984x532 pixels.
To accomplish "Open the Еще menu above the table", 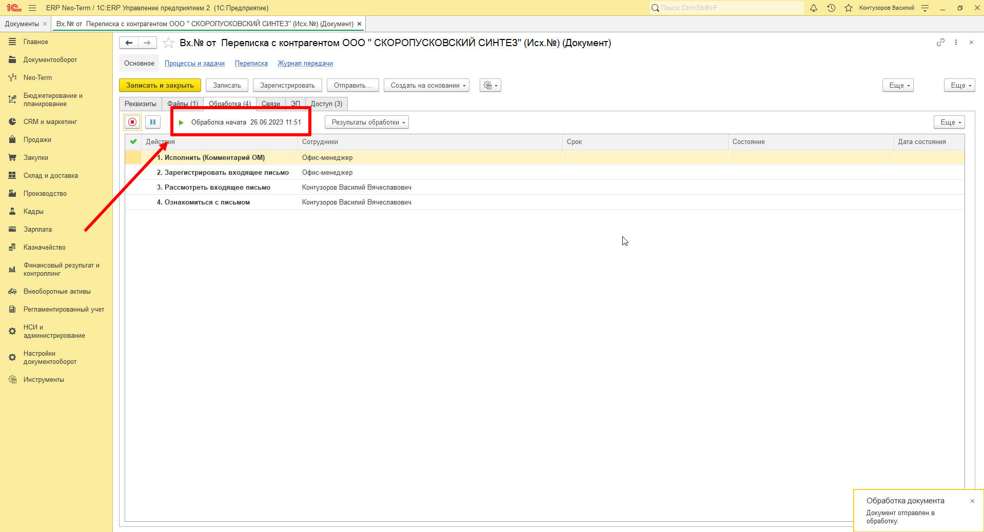I will (950, 122).
